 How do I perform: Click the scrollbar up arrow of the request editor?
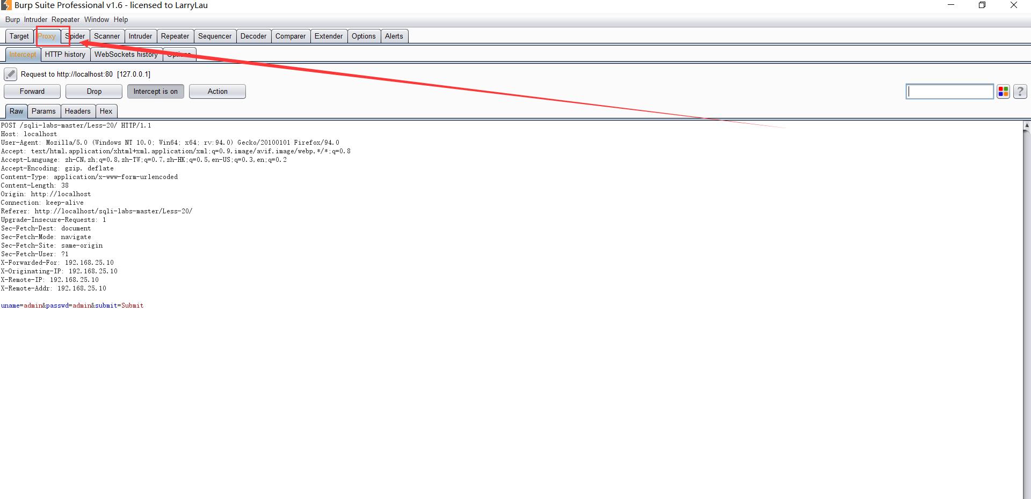point(1027,126)
